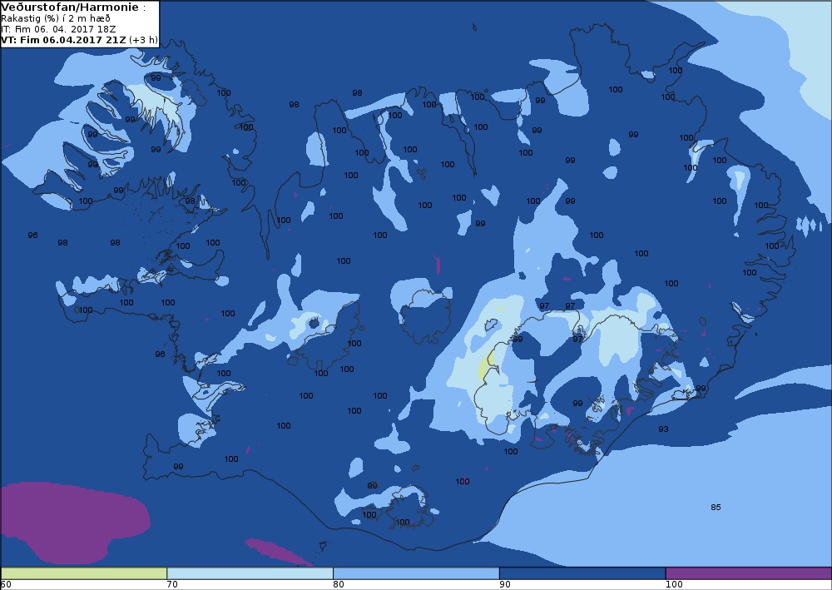Click the purple above-100 legend swatch
The height and width of the screenshot is (590, 832).
(749, 573)
